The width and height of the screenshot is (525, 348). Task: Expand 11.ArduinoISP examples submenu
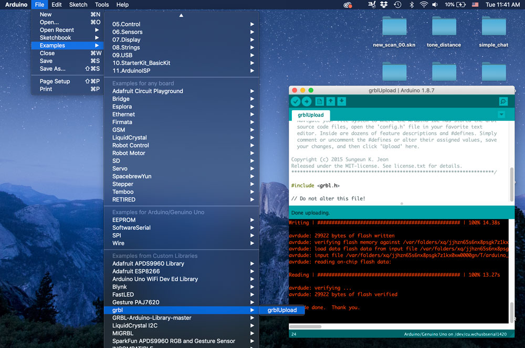[x=182, y=71]
